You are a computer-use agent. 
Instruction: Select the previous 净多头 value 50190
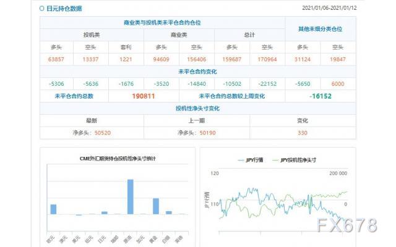[x=208, y=133]
